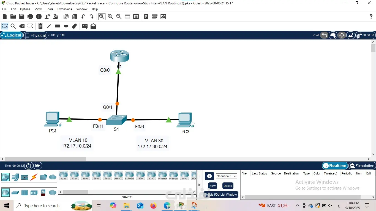Zoom in on the workspace
The image size is (376, 211).
tap(102, 16)
